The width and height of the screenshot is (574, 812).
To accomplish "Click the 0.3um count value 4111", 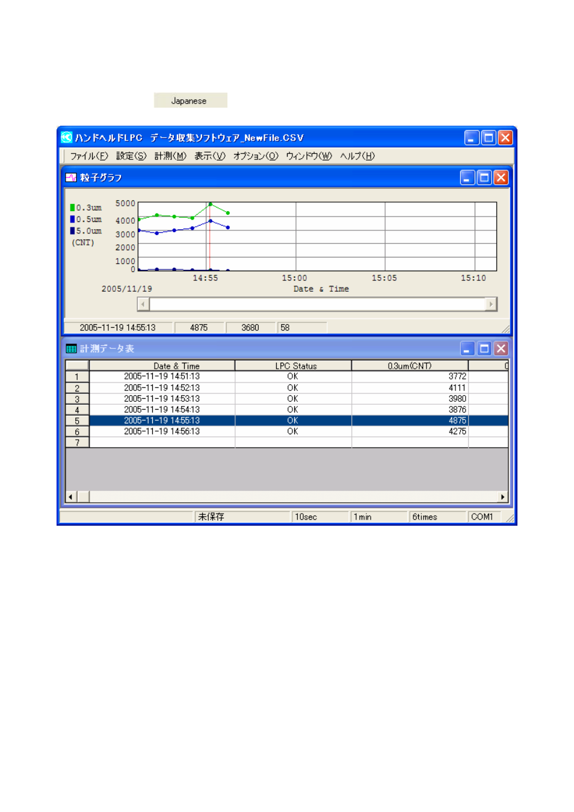I will click(457, 388).
